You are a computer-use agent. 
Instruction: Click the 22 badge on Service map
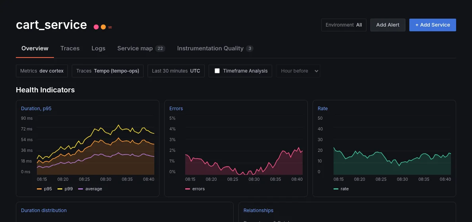160,48
